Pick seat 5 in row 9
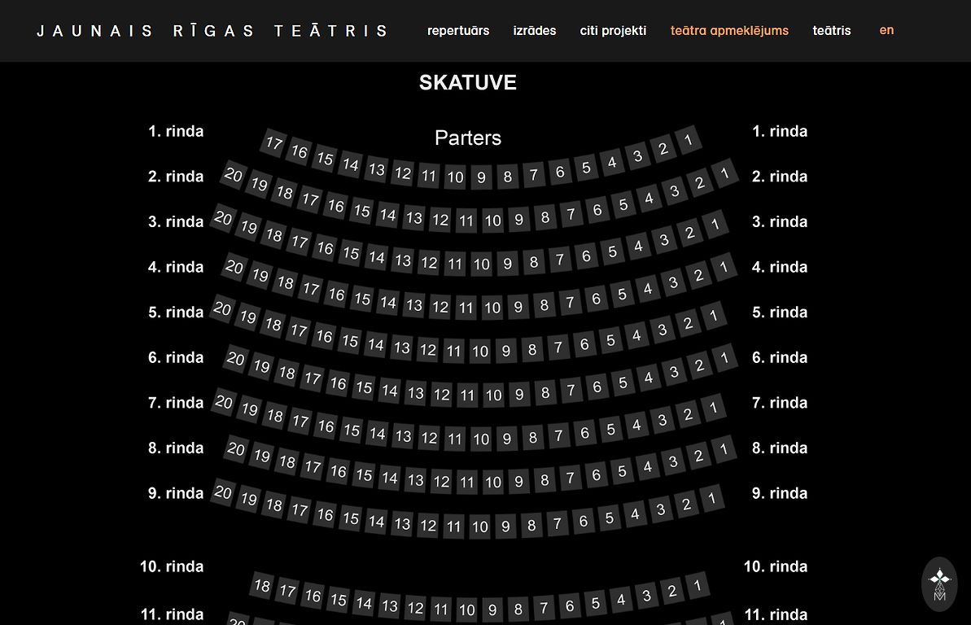The image size is (971, 625). tap(609, 518)
